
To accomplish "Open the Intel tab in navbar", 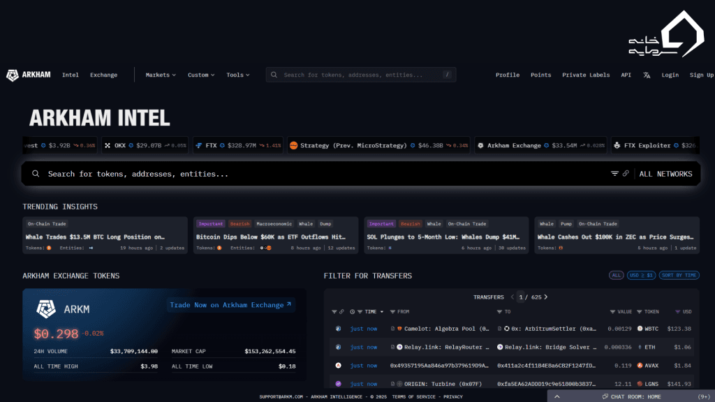I will coord(70,75).
